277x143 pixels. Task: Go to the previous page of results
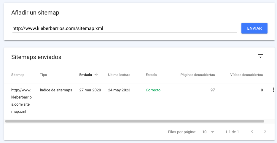252,131
